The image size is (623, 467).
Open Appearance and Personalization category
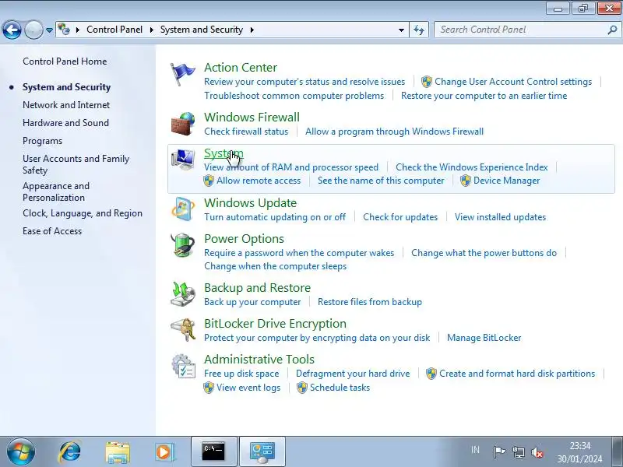[56, 191]
